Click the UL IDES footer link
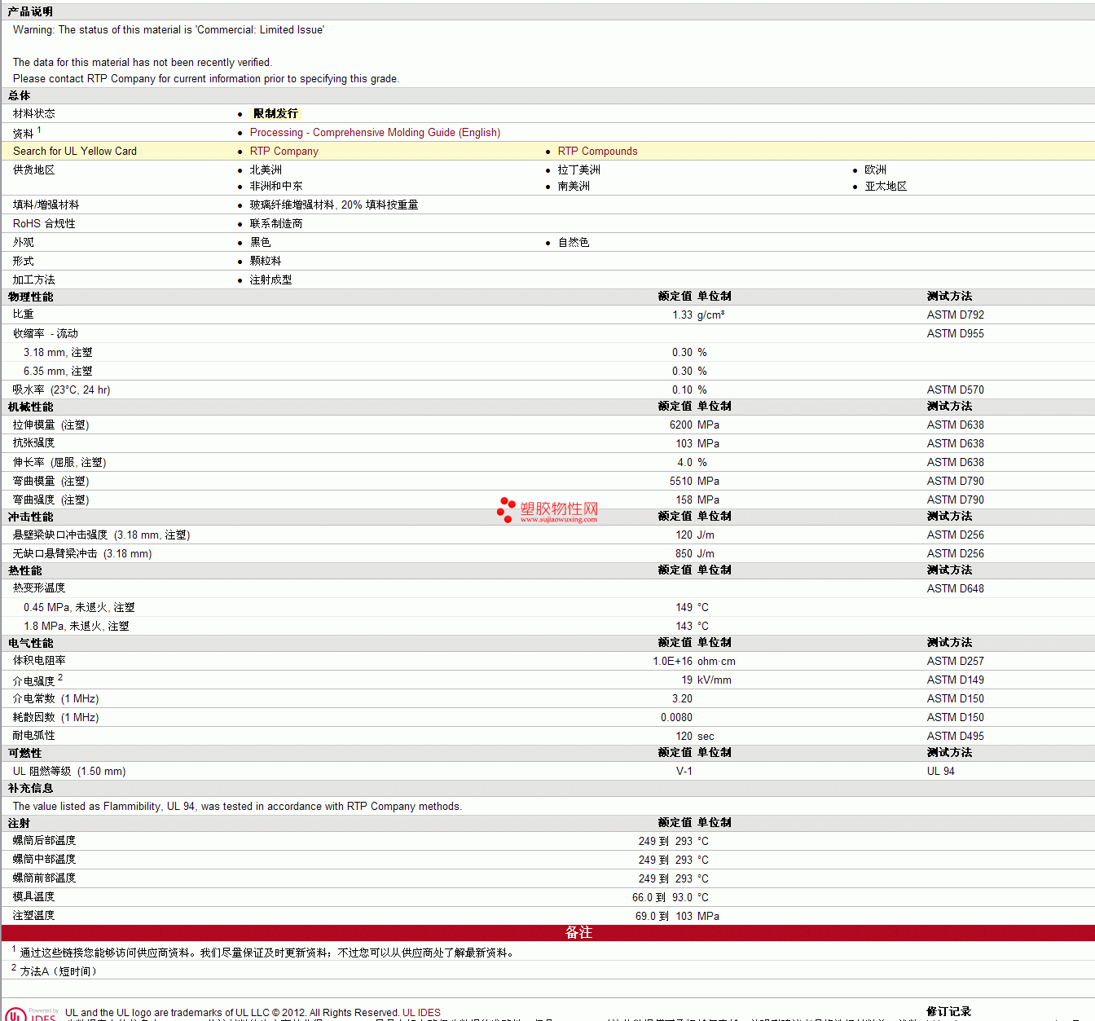Image resolution: width=1095 pixels, height=1021 pixels. [421, 1013]
